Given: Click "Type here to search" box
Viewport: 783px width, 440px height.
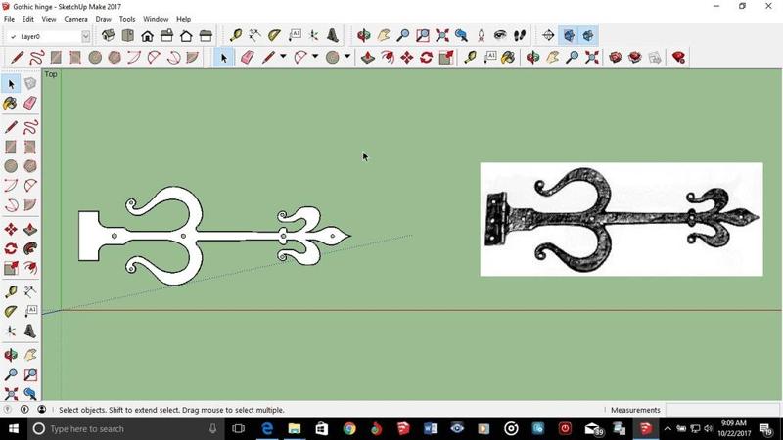Looking at the screenshot, I should click(125, 429).
